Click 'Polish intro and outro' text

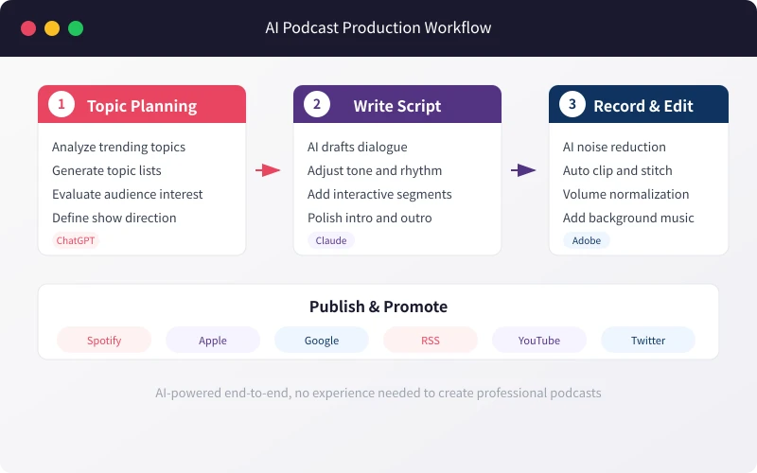(370, 218)
